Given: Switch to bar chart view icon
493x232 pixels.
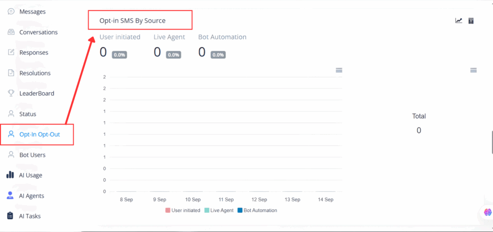Looking at the screenshot, I should tap(471, 21).
